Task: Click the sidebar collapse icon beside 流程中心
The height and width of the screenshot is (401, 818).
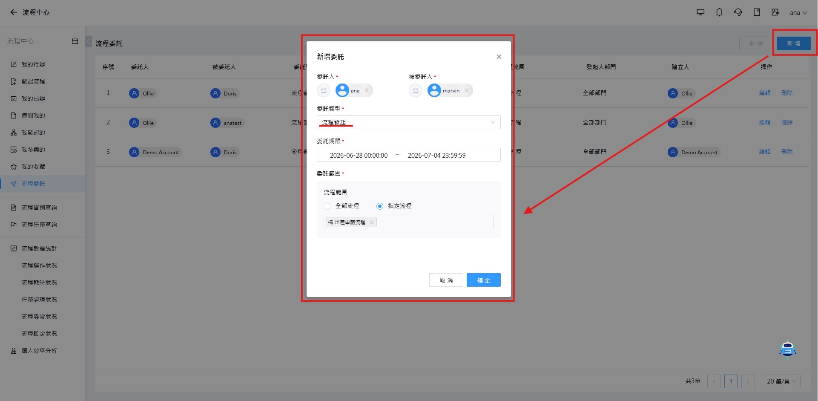Action: pyautogui.click(x=75, y=41)
